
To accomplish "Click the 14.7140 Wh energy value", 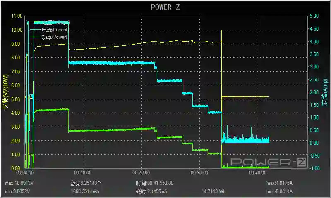I will coord(213,191).
